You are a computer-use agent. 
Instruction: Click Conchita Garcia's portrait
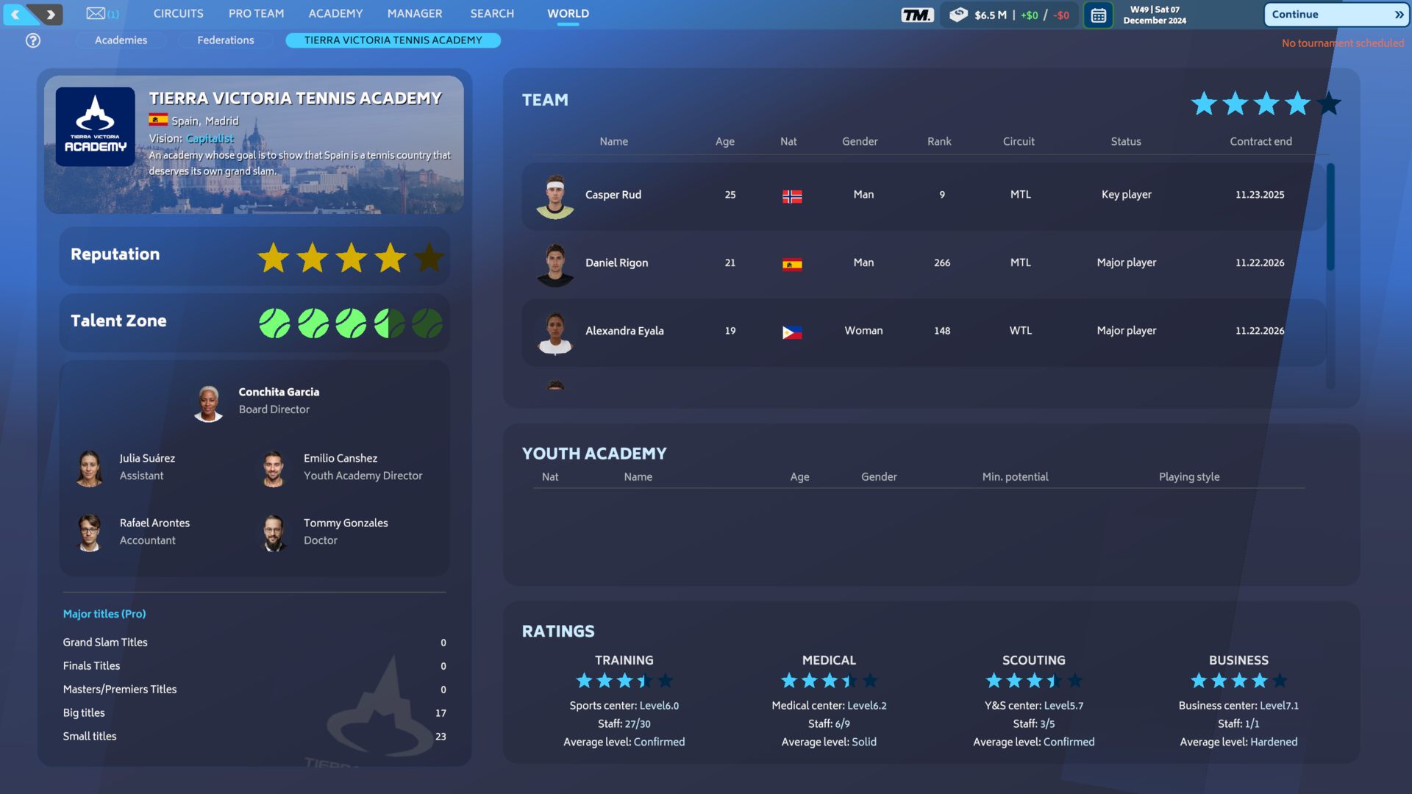tap(208, 403)
